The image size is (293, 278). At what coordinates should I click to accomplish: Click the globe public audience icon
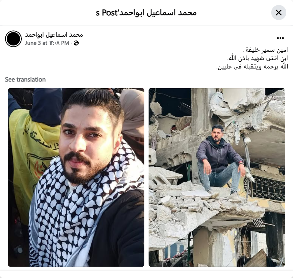(76, 43)
